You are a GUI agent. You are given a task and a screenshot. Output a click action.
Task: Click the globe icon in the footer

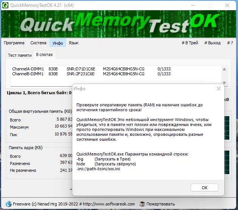[8, 204]
